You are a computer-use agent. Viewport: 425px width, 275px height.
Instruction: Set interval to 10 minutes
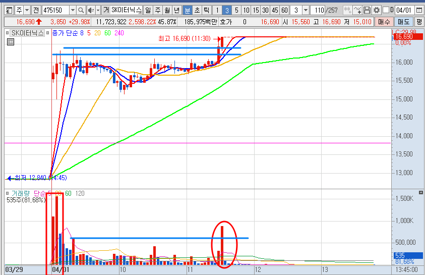pos(246,11)
